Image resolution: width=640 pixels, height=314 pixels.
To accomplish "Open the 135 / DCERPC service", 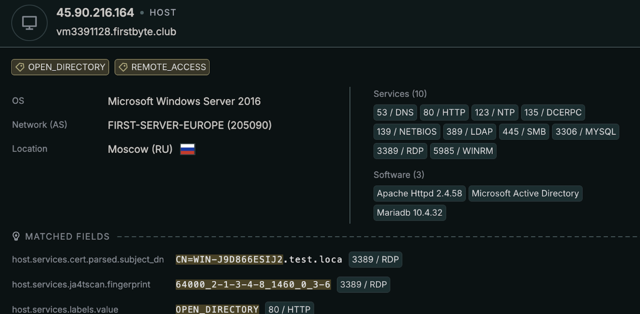I will (x=553, y=112).
